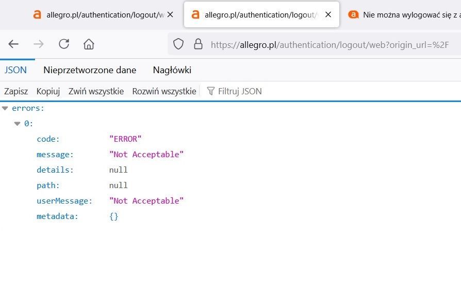Screen dimensions: 461x303
Task: Select the JSON viewer tab
Action: [x=15, y=70]
